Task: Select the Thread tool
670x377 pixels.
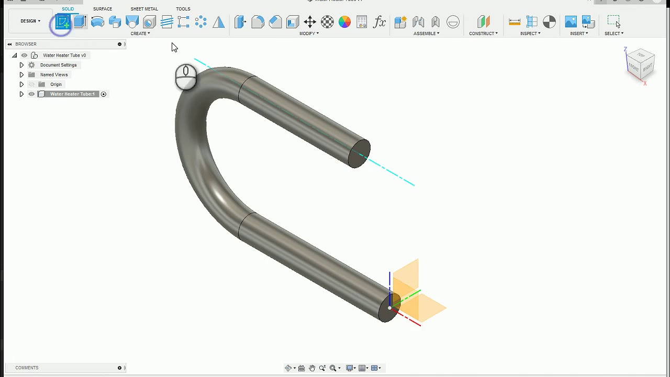Action: pyautogui.click(x=167, y=22)
